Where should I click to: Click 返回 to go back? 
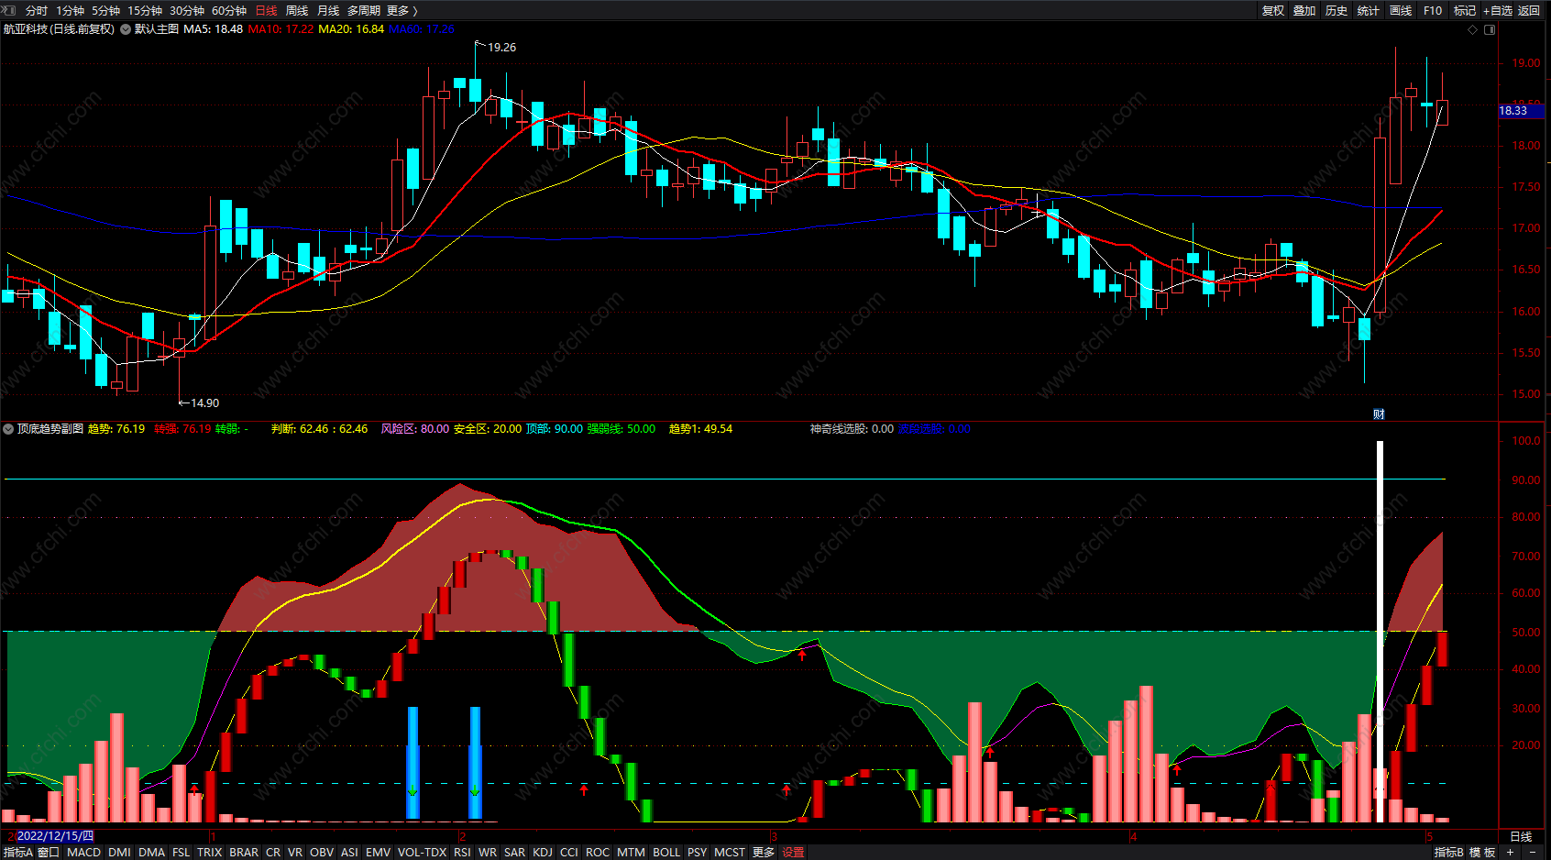tap(1529, 11)
